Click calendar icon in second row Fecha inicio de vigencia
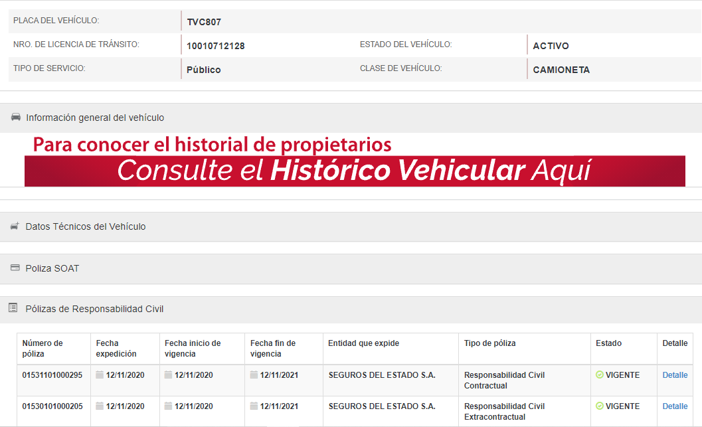The image size is (702, 427). (169, 406)
